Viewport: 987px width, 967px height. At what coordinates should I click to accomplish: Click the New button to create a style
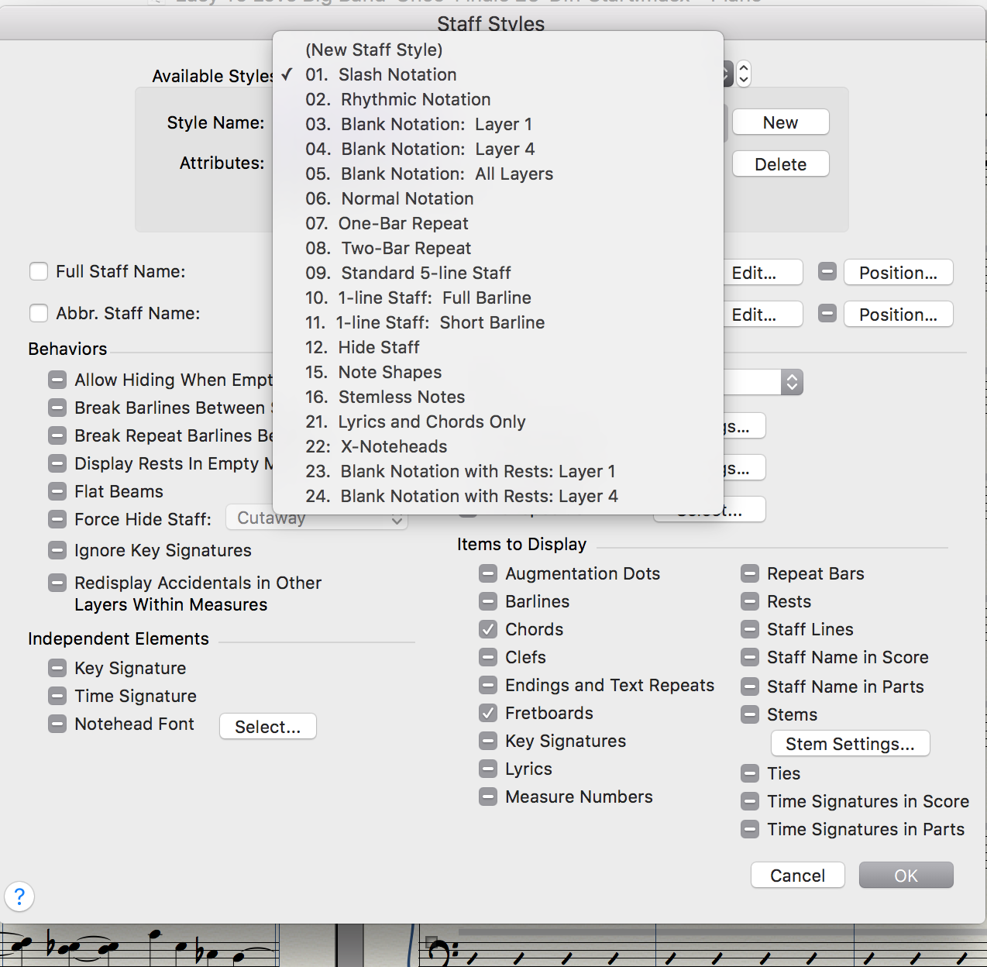[x=780, y=122]
